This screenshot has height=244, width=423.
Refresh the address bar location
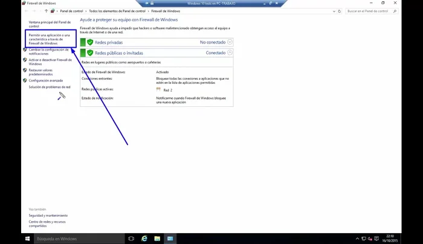[340, 11]
